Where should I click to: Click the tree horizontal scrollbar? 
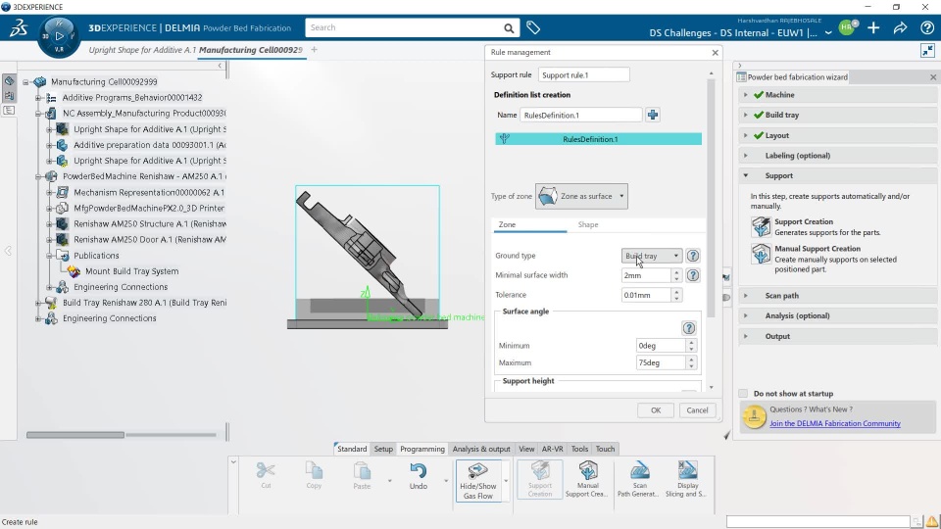click(x=75, y=435)
